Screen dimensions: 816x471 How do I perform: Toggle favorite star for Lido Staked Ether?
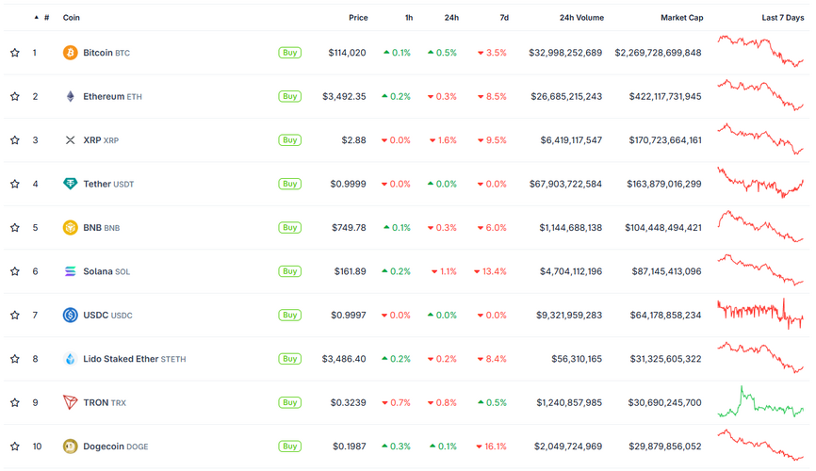pos(15,359)
